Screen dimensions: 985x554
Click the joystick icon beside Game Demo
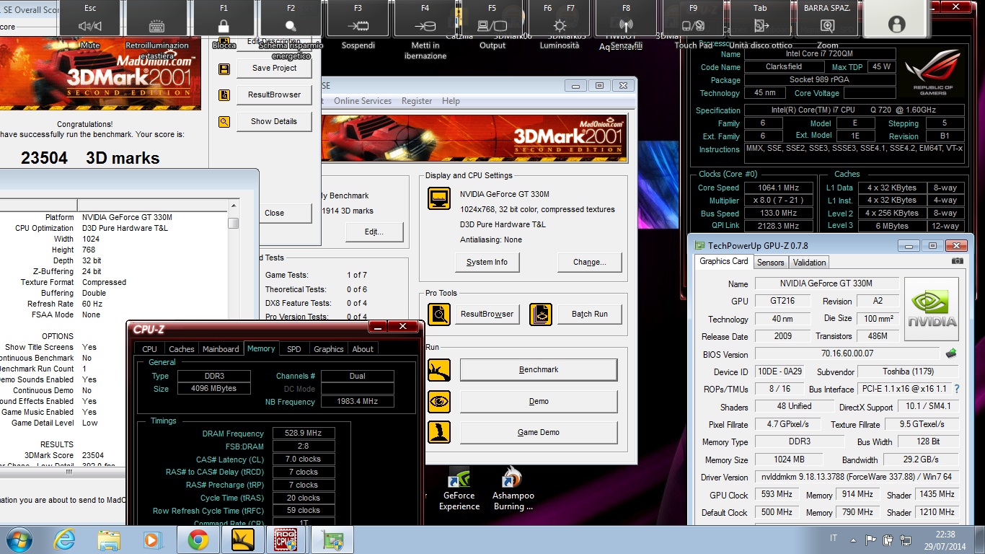point(439,432)
